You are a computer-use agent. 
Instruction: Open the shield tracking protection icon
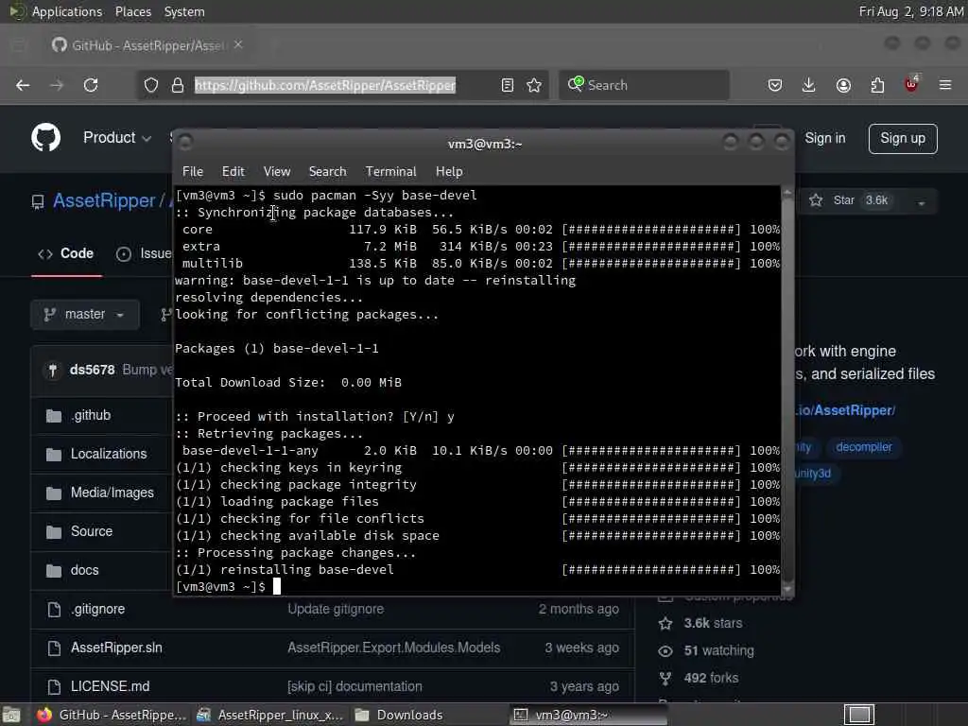tap(151, 85)
